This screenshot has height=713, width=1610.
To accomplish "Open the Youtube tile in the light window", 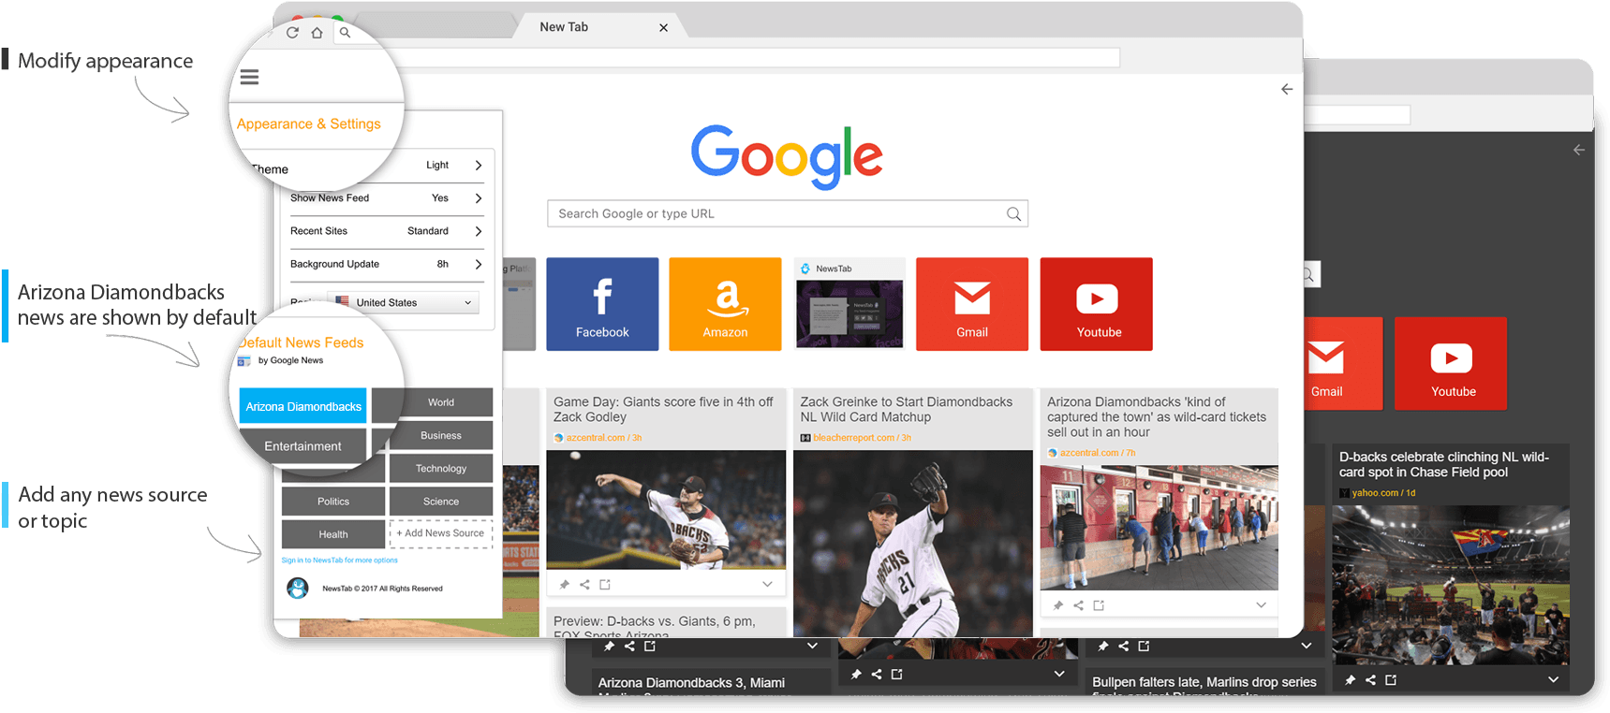I will pos(1097,304).
